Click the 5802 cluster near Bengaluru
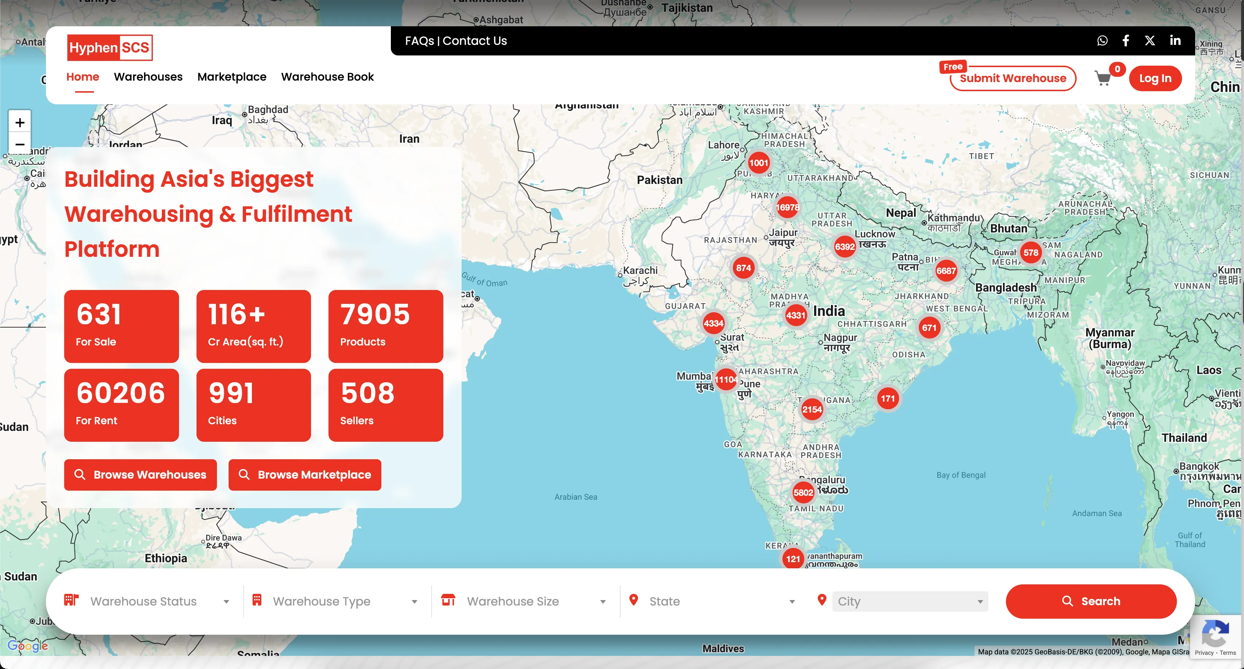Viewport: 1244px width, 669px height. tap(803, 493)
